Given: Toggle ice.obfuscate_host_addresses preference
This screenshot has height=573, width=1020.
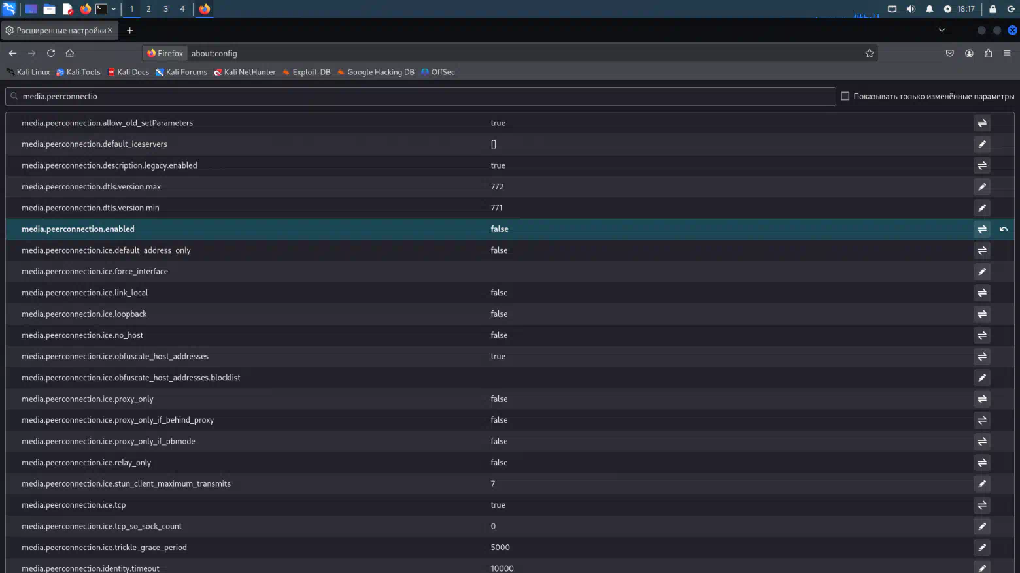Looking at the screenshot, I should point(981,357).
